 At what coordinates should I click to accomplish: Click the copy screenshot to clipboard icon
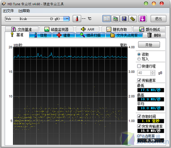point(115,19)
